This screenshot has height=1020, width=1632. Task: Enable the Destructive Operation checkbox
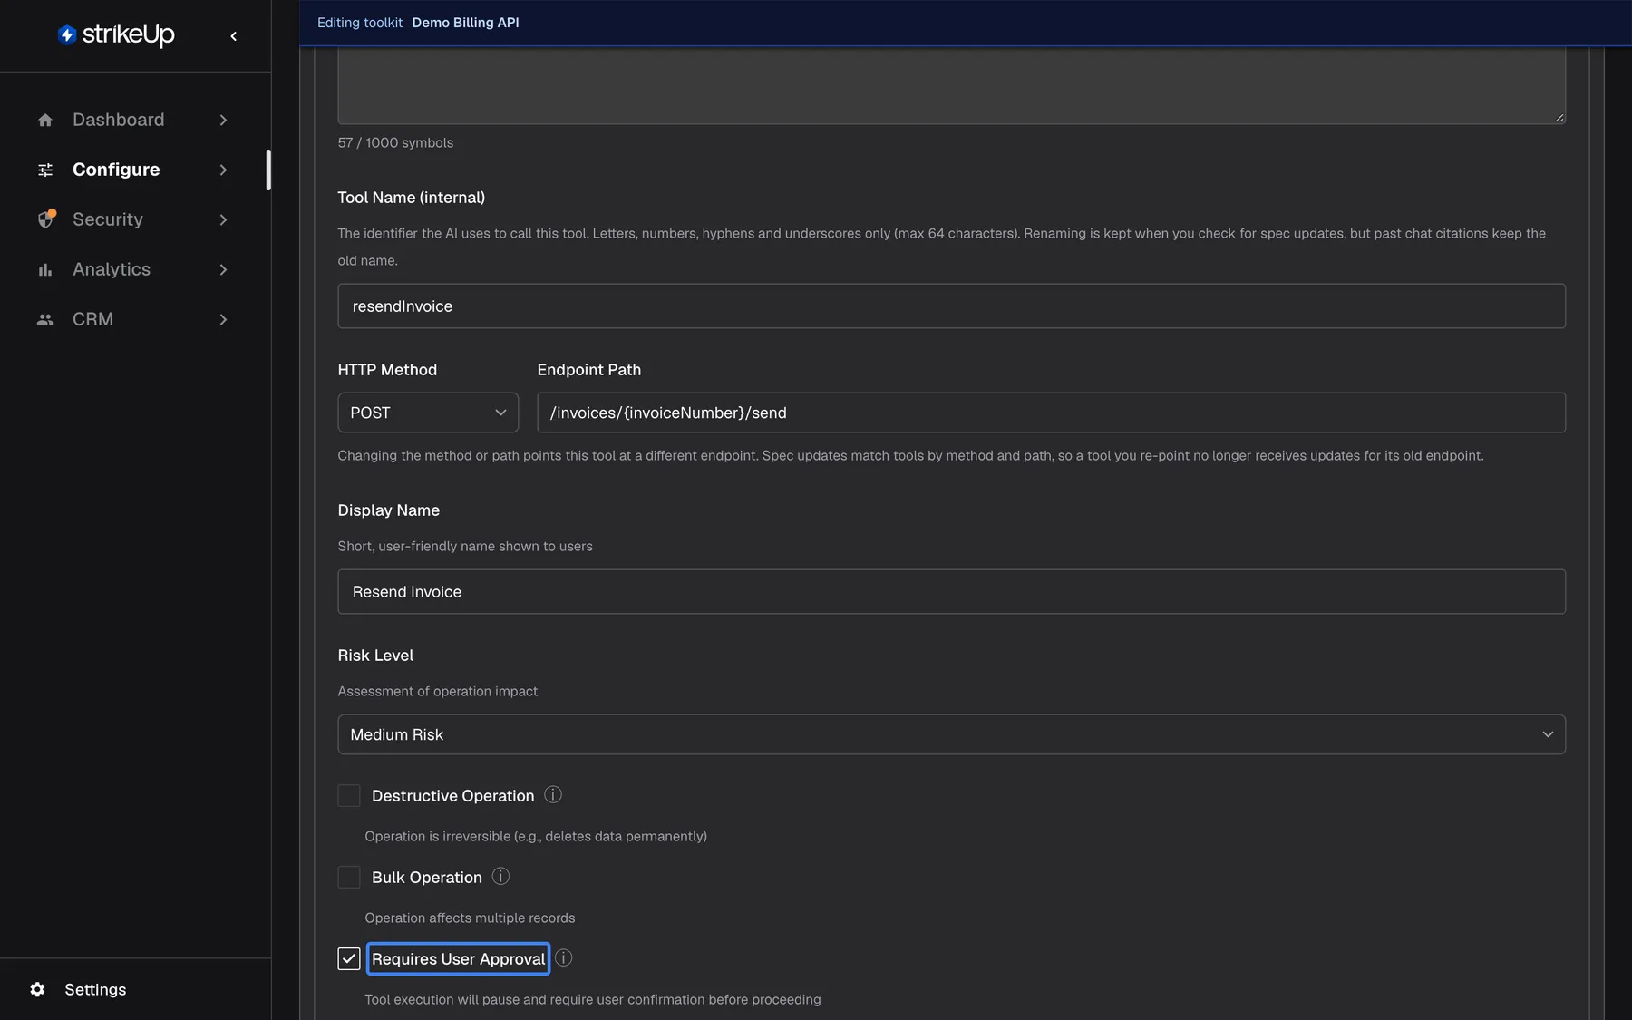point(349,795)
